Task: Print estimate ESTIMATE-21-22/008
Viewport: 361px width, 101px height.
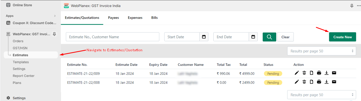Action: (319, 82)
